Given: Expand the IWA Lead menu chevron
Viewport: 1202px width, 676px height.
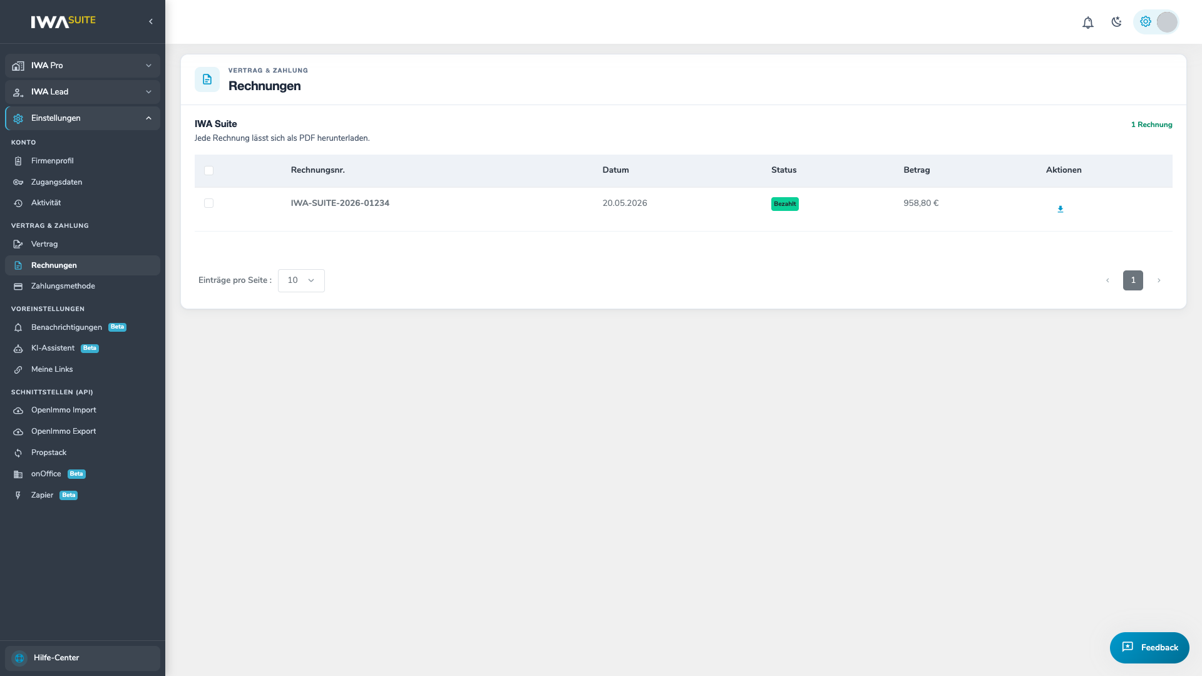Looking at the screenshot, I should click(x=148, y=92).
